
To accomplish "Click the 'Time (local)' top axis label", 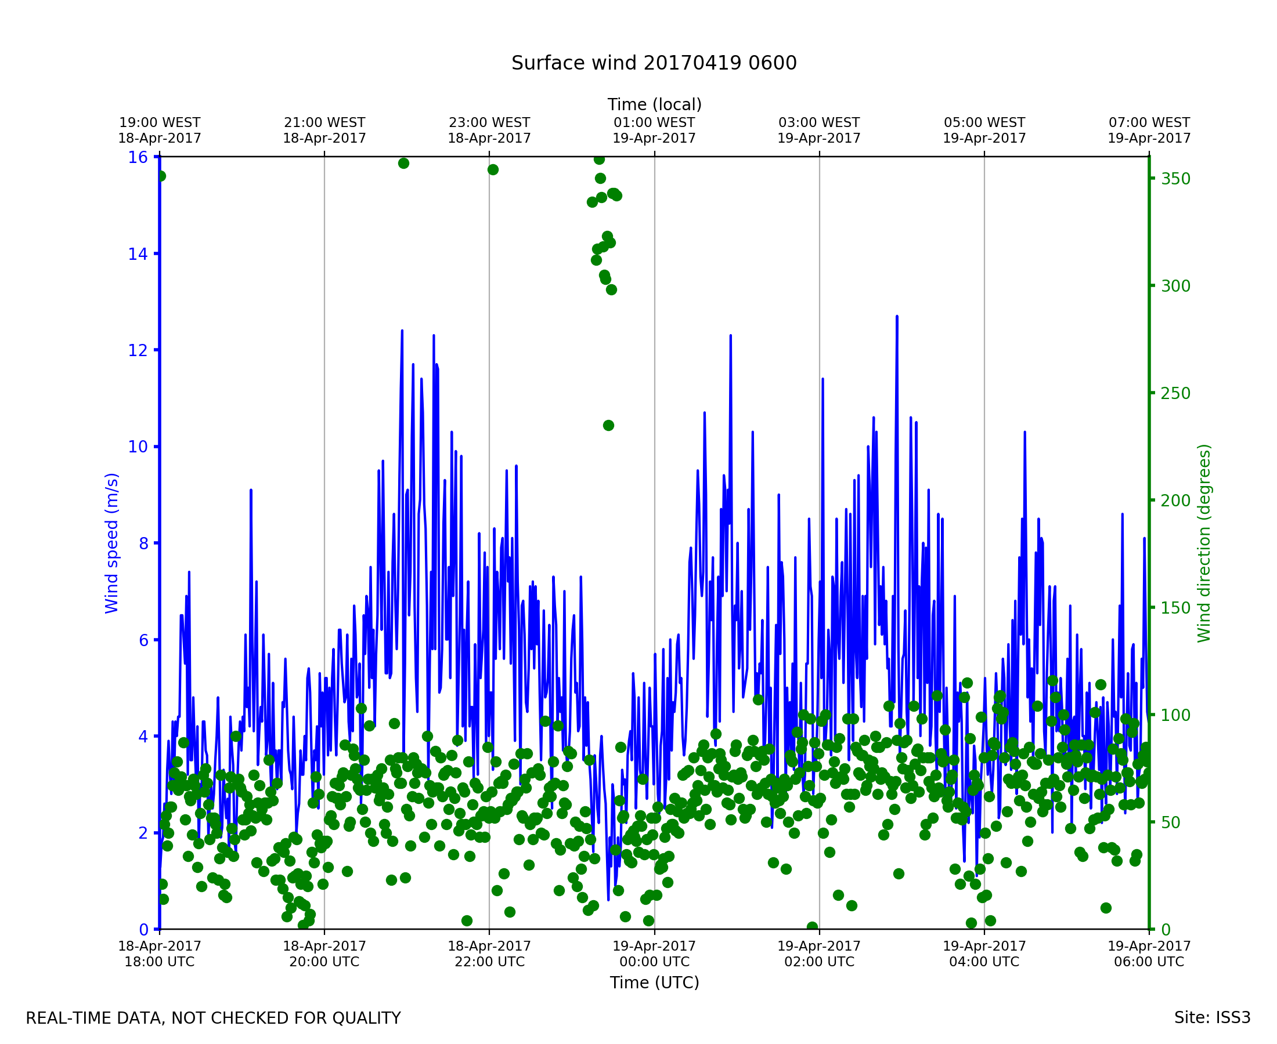I will pos(654,104).
